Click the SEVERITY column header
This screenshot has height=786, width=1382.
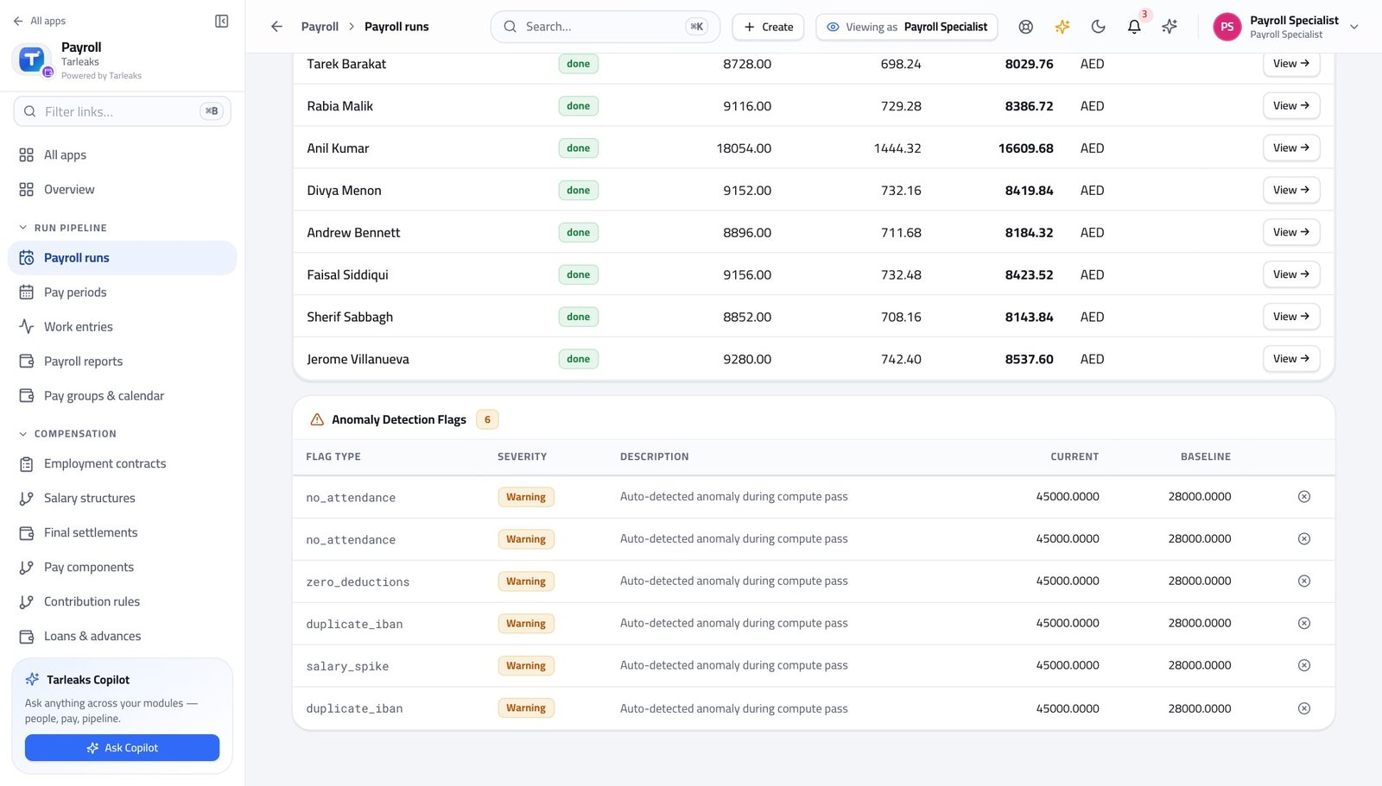522,456
